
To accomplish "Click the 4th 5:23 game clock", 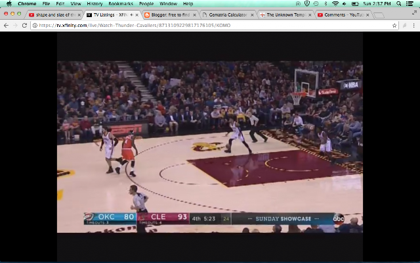I will 203,219.
